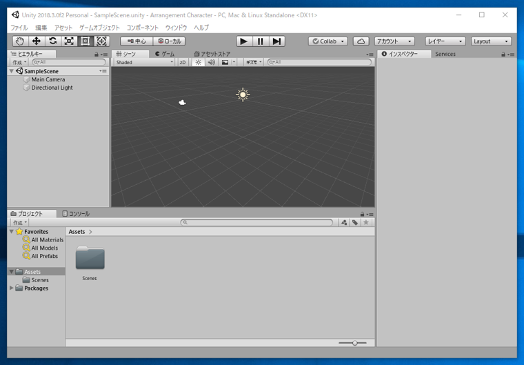
Task: Collapse the Favorites section
Action: tap(12, 232)
